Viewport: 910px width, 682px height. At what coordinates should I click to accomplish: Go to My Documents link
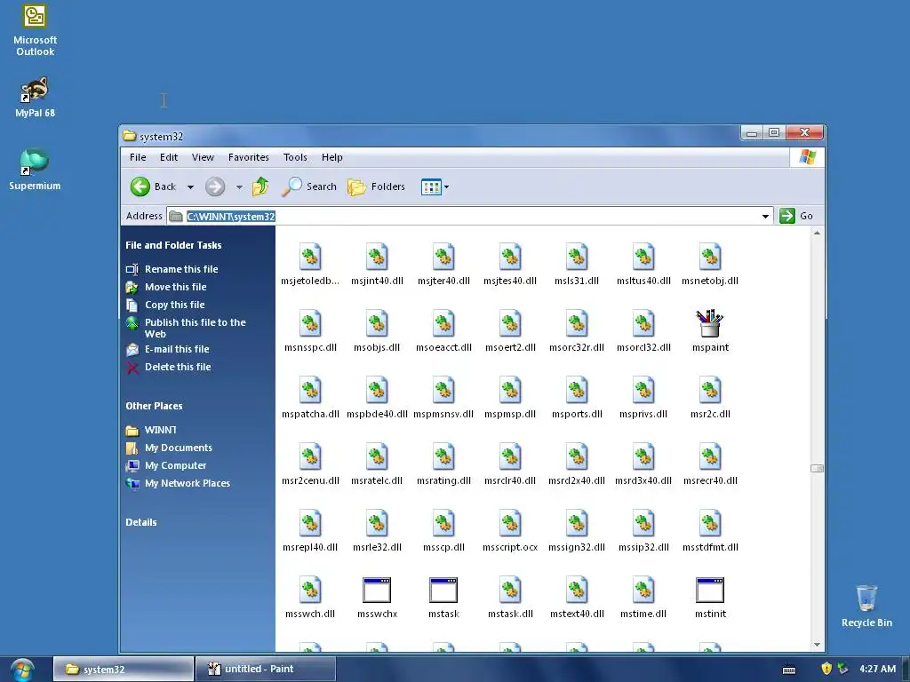[178, 448]
